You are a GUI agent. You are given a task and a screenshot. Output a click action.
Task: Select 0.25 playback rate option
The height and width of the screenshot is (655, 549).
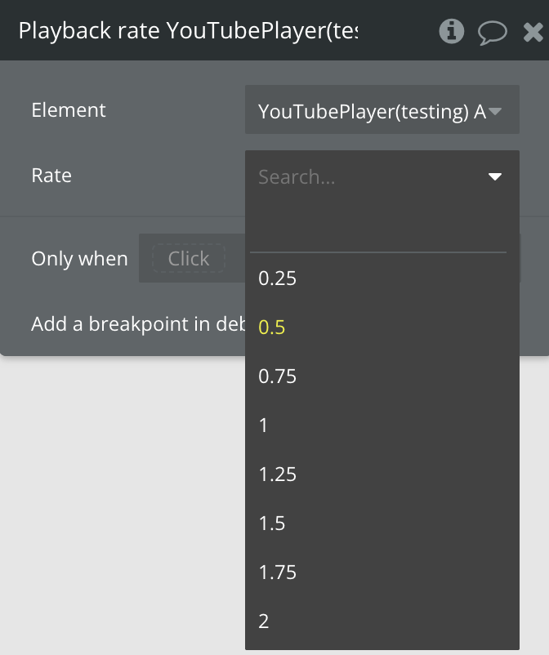278,278
